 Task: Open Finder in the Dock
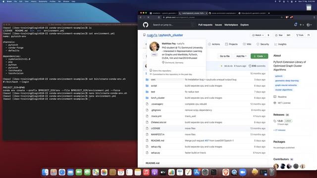45,172
